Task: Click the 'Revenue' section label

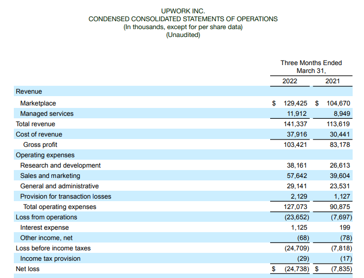Action: [29, 92]
